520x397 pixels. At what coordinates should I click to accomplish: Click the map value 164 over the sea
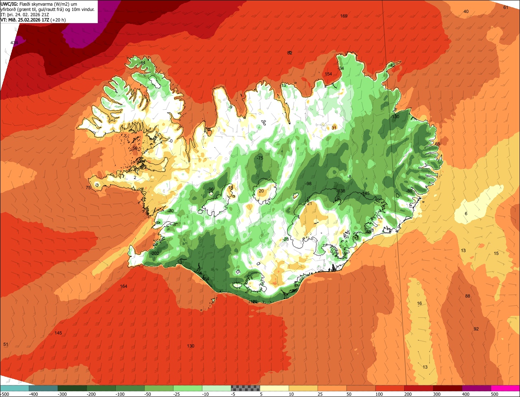(123, 286)
